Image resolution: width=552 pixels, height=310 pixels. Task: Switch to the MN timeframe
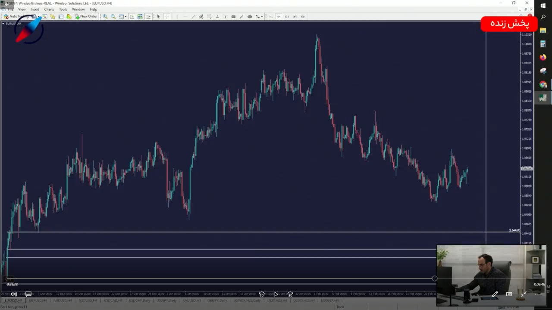303,16
